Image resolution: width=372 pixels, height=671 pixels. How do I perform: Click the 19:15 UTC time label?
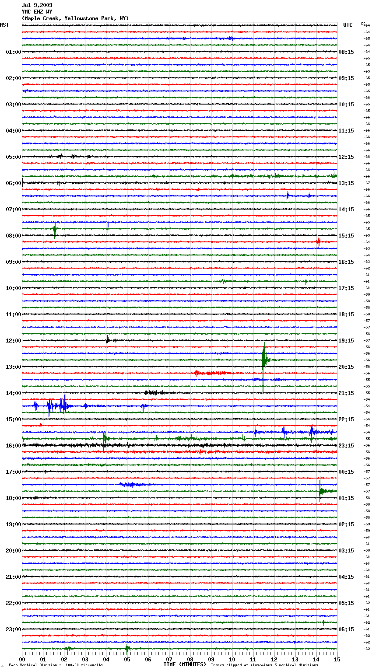(x=346, y=341)
